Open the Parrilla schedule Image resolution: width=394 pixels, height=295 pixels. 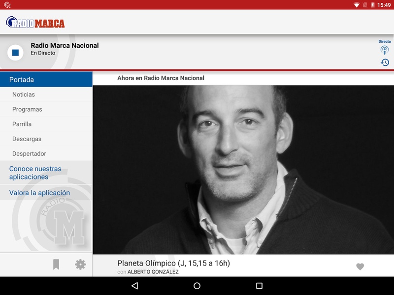point(46,124)
